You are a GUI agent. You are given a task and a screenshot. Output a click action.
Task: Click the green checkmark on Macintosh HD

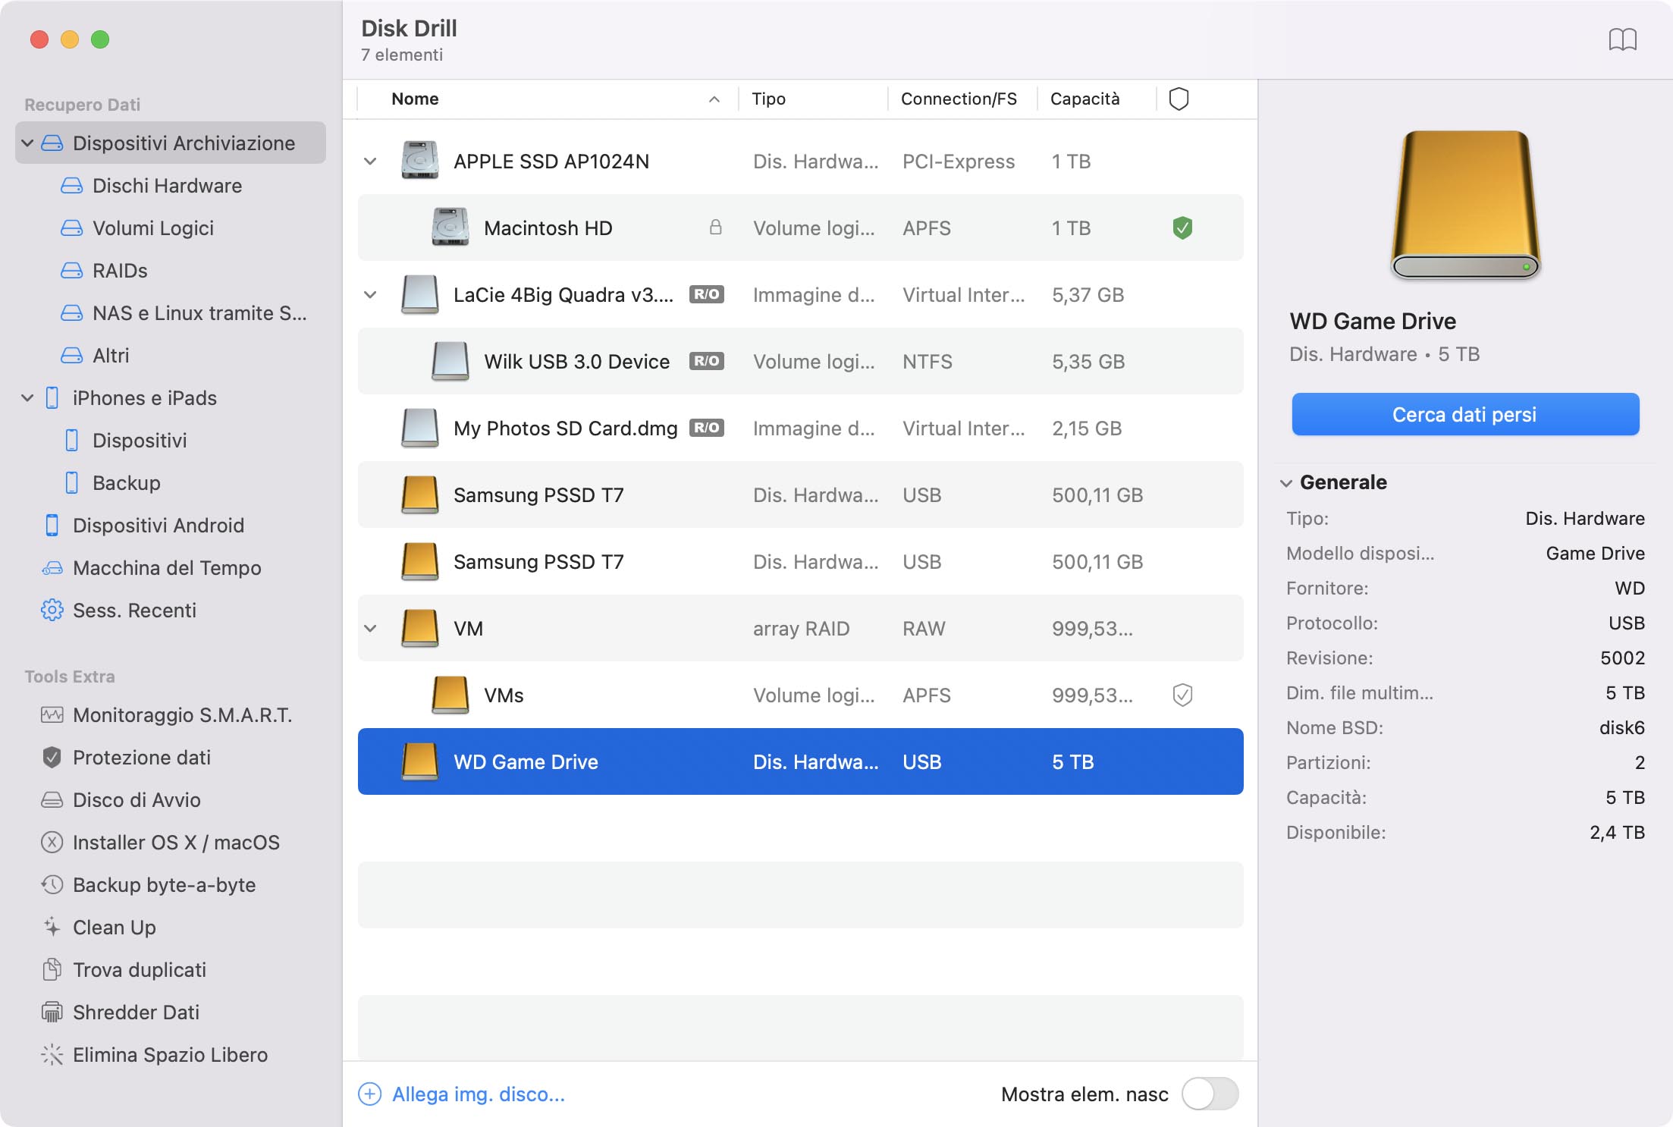click(1181, 228)
